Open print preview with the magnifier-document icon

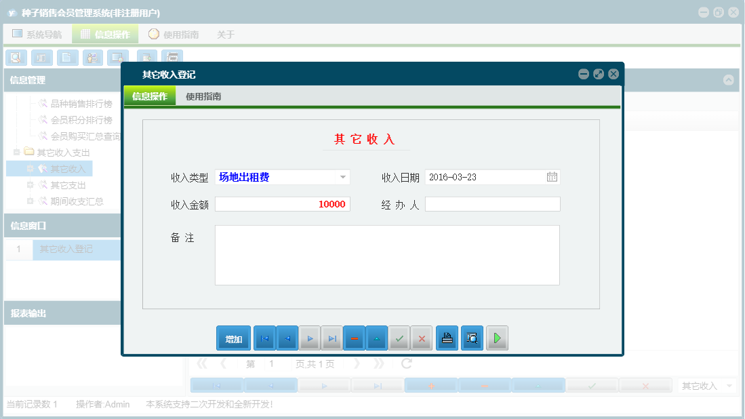(x=472, y=338)
